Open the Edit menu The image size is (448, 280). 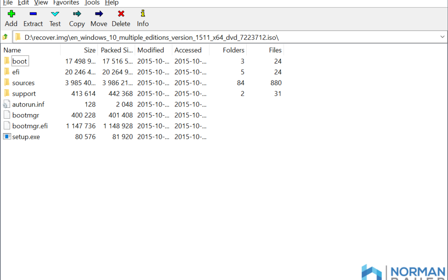click(23, 2)
